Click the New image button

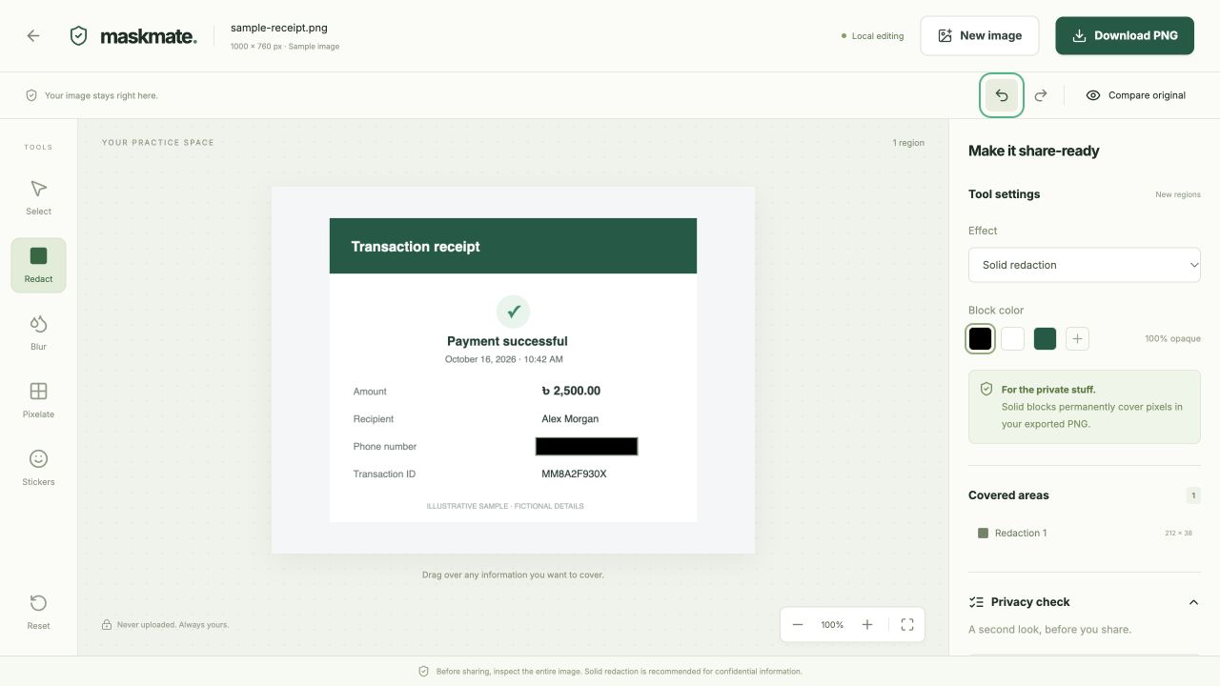[980, 35]
